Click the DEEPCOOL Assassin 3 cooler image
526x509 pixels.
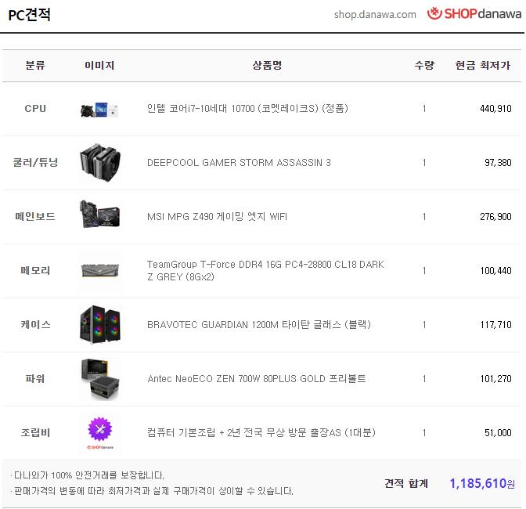click(100, 163)
